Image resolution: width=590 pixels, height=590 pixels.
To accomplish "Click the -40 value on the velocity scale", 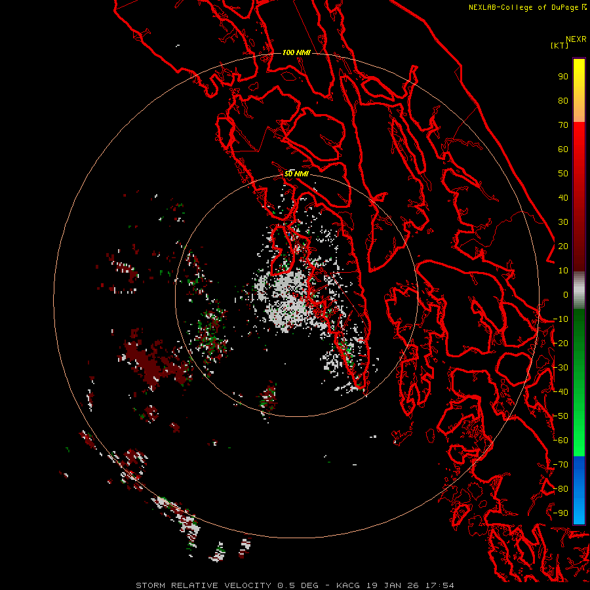I will pyautogui.click(x=560, y=392).
